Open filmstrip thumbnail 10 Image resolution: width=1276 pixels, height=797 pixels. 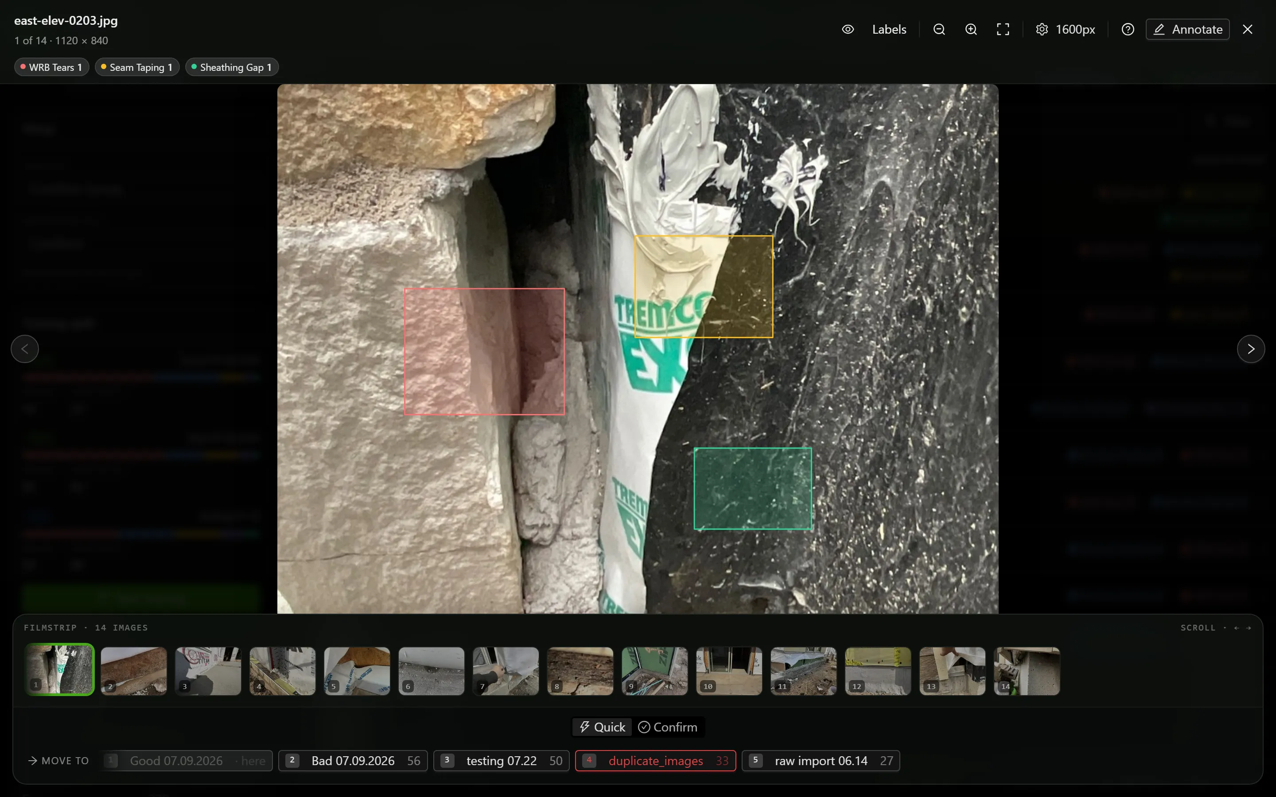coord(729,671)
